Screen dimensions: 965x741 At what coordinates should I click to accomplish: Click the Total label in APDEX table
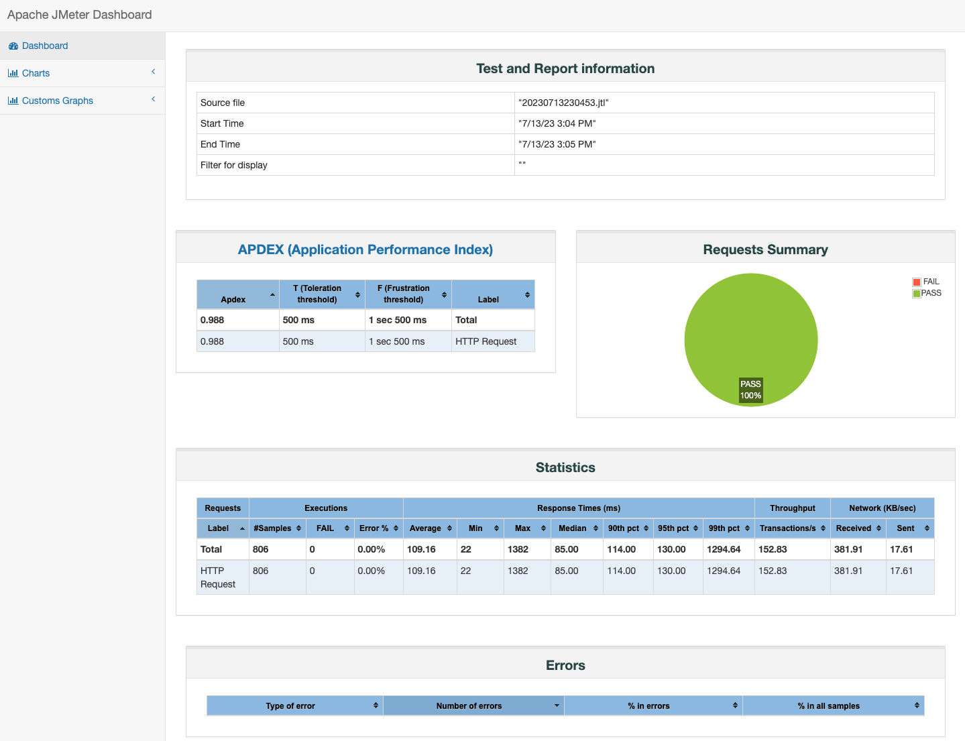coord(466,320)
